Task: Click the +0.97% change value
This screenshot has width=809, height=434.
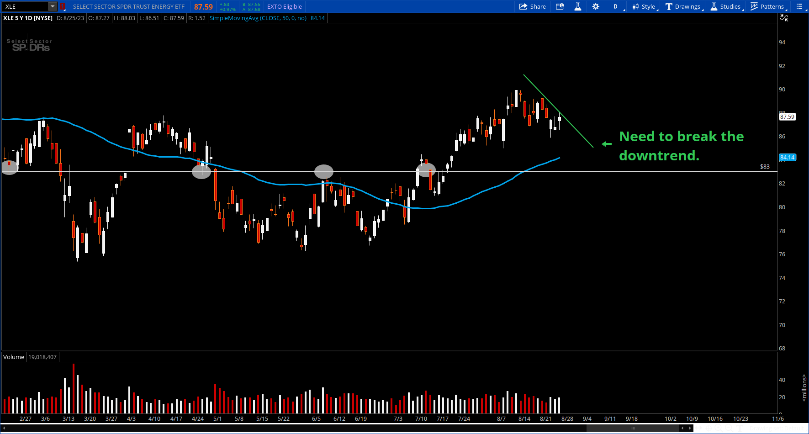Action: (227, 9)
